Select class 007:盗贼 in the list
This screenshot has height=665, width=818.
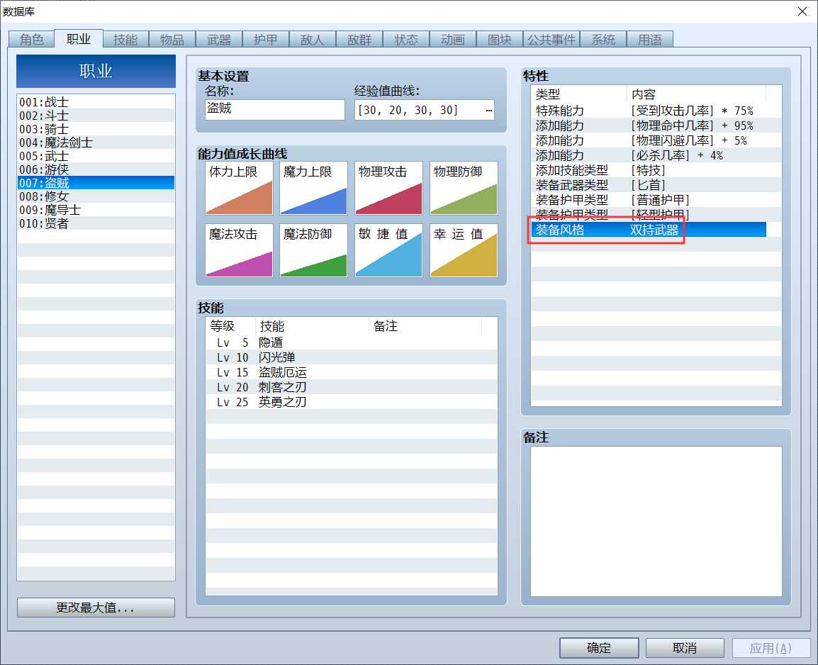point(96,182)
